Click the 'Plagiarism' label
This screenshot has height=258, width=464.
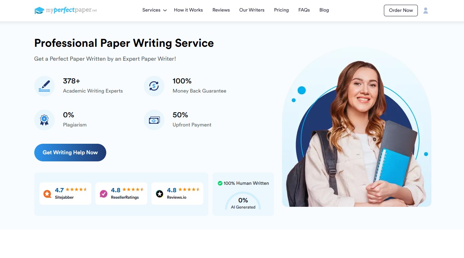point(75,125)
